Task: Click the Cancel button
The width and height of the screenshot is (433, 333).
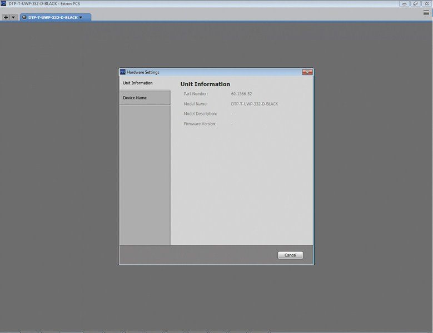Action: coord(290,255)
